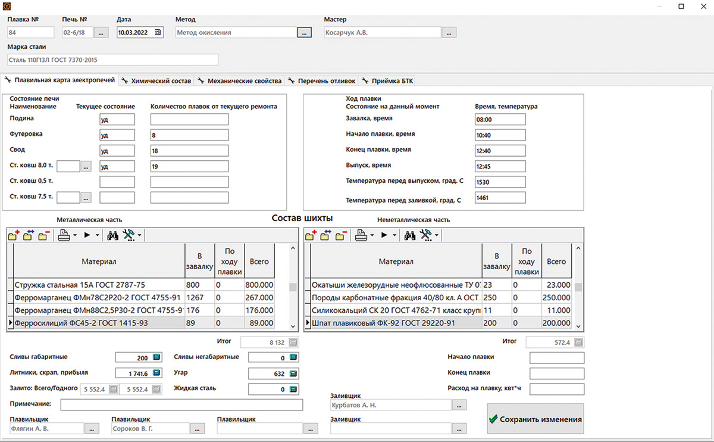Click scrollbar down arrow of metallic table
The width and height of the screenshot is (714, 442).
(x=292, y=326)
